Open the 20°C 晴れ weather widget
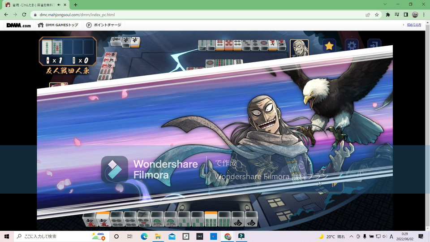This screenshot has height=242, width=430. [x=332, y=237]
